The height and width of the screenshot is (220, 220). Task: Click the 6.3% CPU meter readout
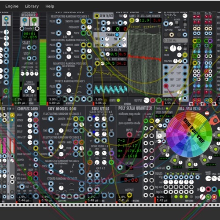point(161,197)
